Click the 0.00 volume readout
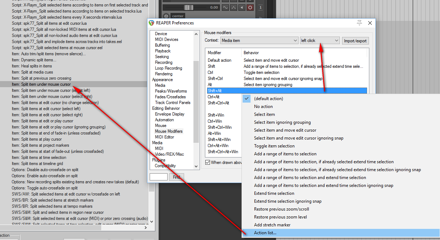 214,8
